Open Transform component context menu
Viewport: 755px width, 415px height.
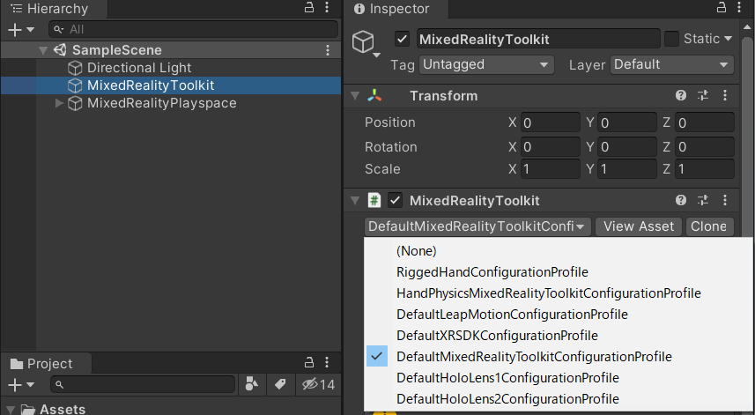click(x=725, y=95)
